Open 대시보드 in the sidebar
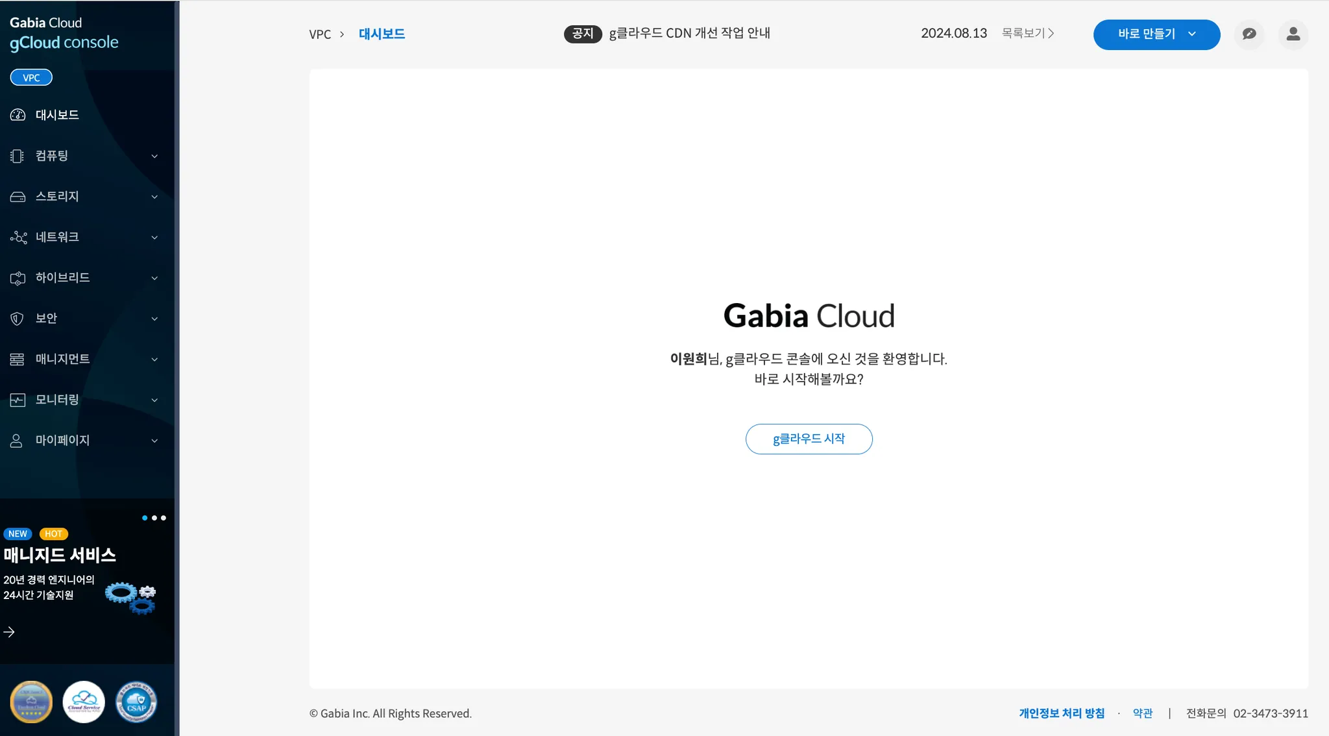Screen dimensions: 1329x736 [57, 115]
